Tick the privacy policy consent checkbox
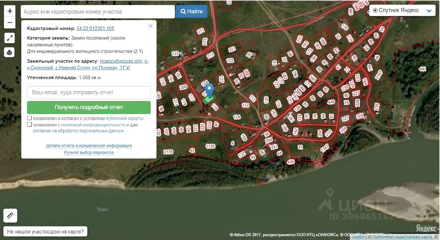 click(x=29, y=125)
